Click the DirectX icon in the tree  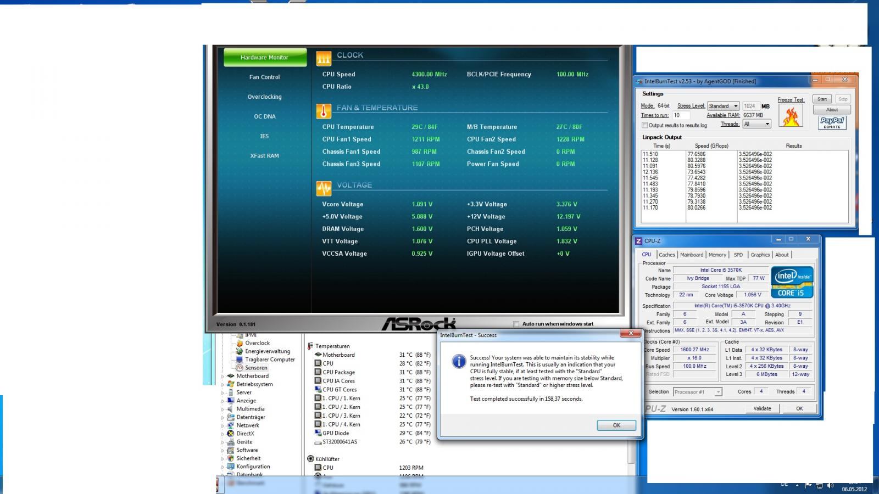(x=231, y=434)
